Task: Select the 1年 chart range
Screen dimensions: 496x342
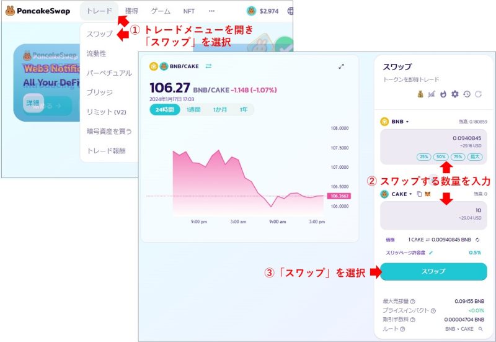Action: coord(243,110)
